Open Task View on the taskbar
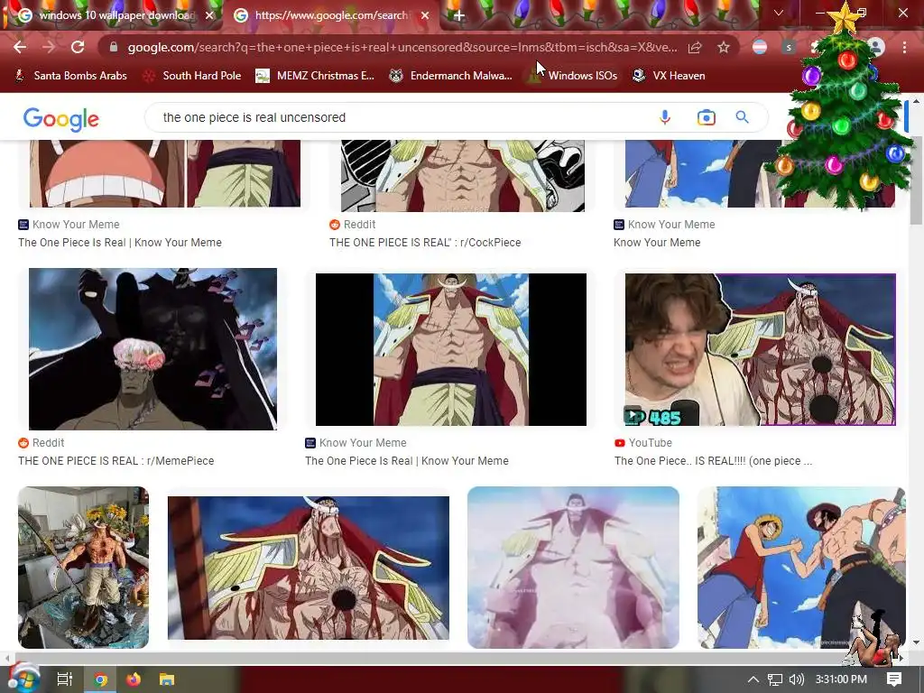Viewport: 924px width, 693px height. [x=65, y=679]
